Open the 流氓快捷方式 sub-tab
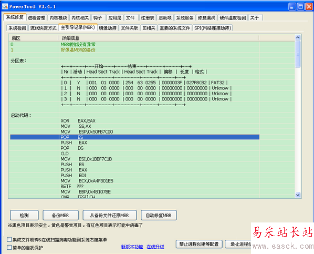The width and height of the screenshot is (314, 254). [43, 28]
